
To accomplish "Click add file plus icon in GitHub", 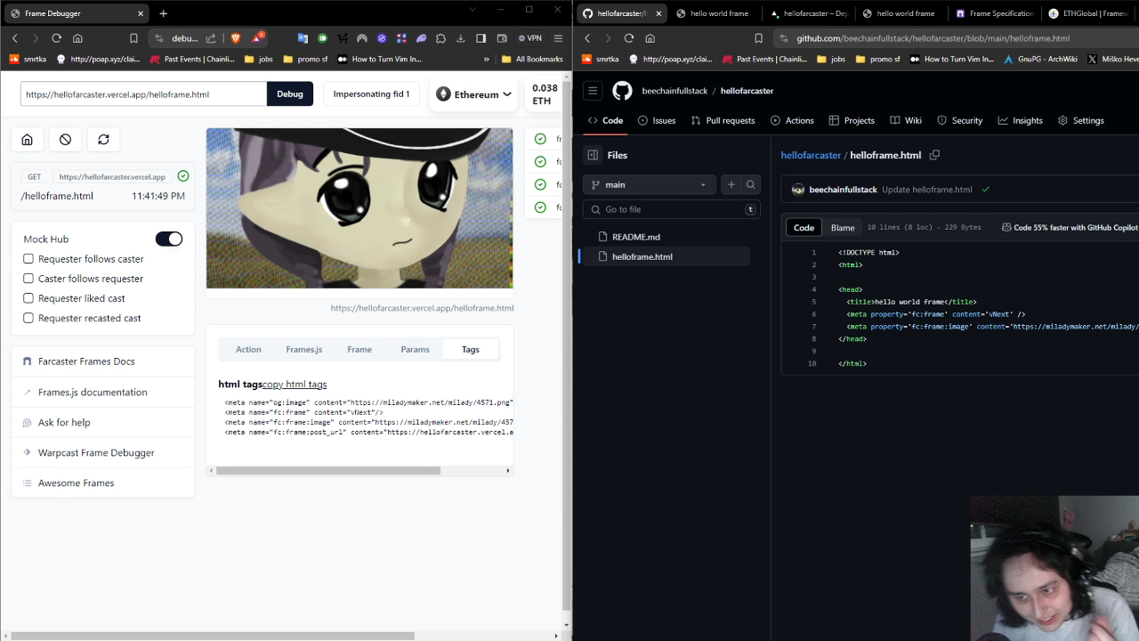I will pos(731,184).
